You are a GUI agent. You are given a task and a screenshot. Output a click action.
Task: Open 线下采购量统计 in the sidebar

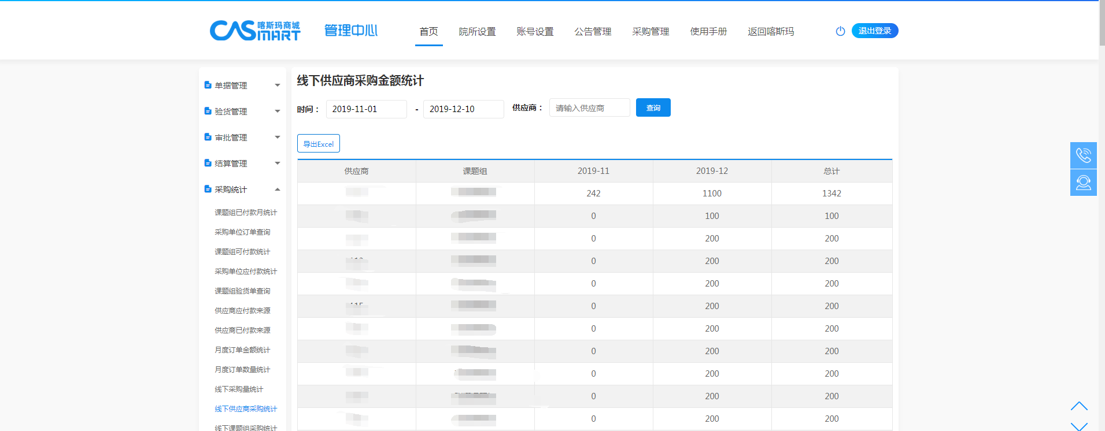click(x=239, y=389)
